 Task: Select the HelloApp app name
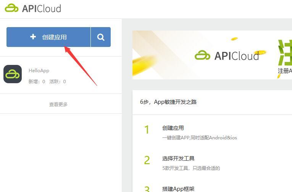(x=39, y=71)
